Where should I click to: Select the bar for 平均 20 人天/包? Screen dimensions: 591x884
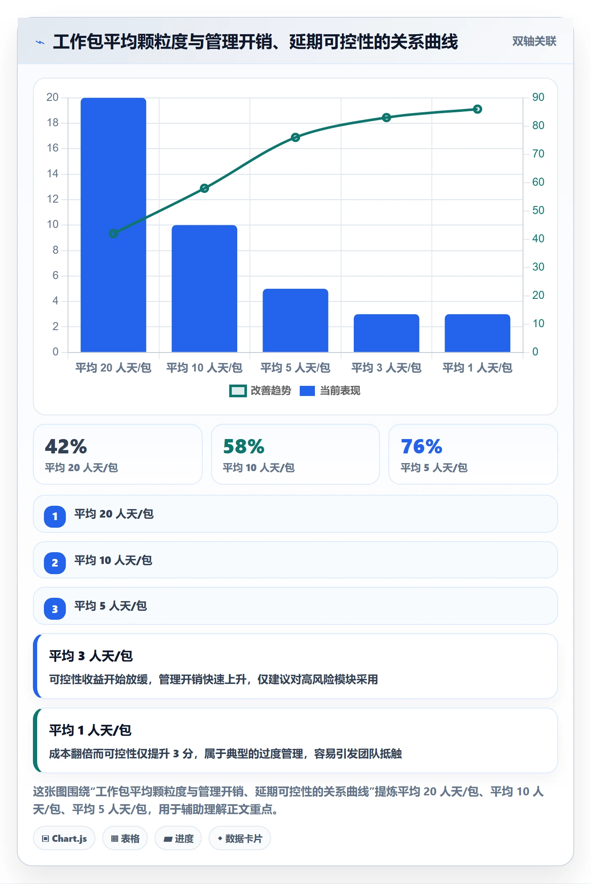click(113, 225)
